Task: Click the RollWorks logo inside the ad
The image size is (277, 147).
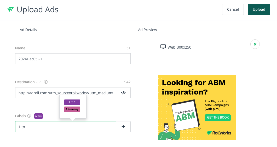Action: tap(219, 133)
